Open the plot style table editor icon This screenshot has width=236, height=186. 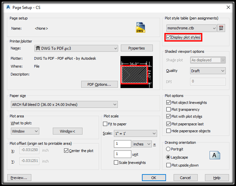click(x=221, y=28)
